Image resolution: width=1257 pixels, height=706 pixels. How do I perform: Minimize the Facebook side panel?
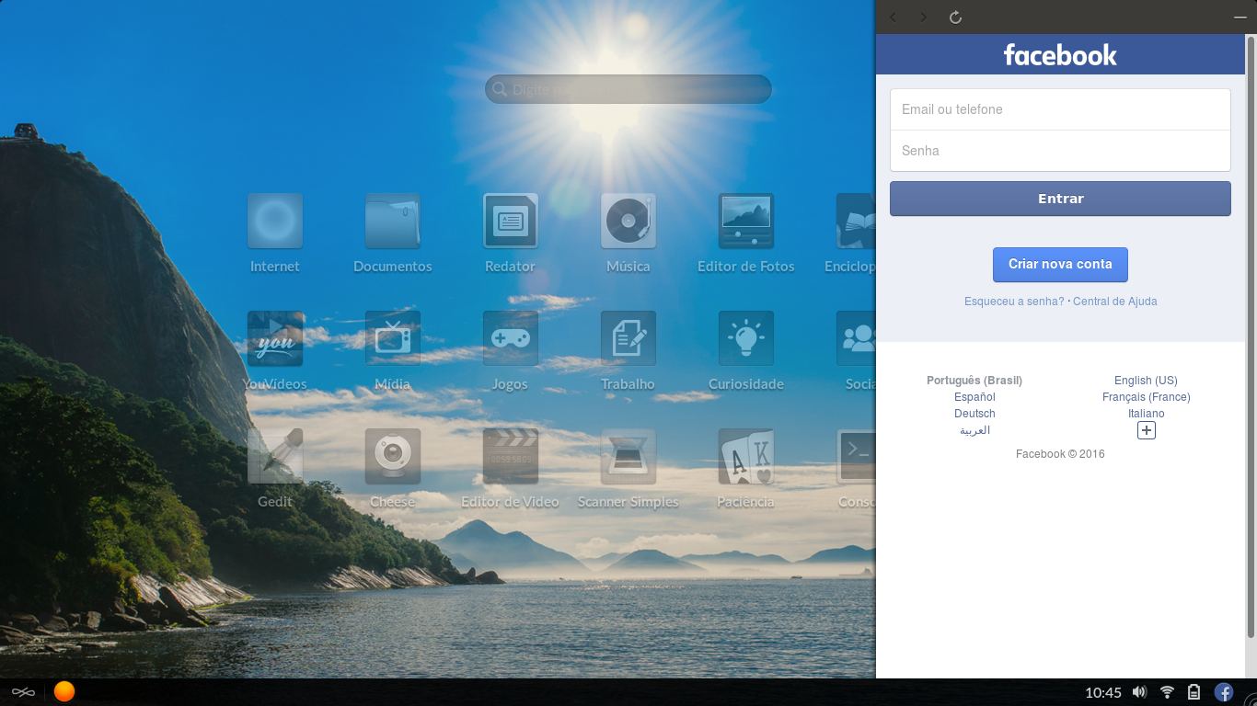1240,17
